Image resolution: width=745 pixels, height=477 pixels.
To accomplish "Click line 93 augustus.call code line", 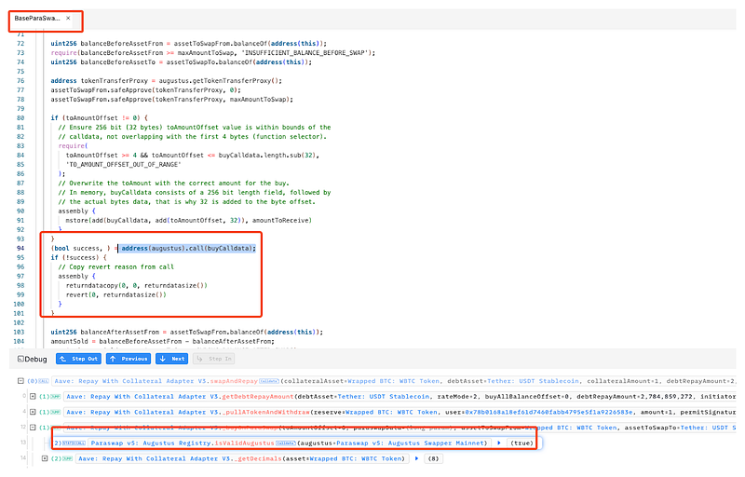I will [x=186, y=248].
